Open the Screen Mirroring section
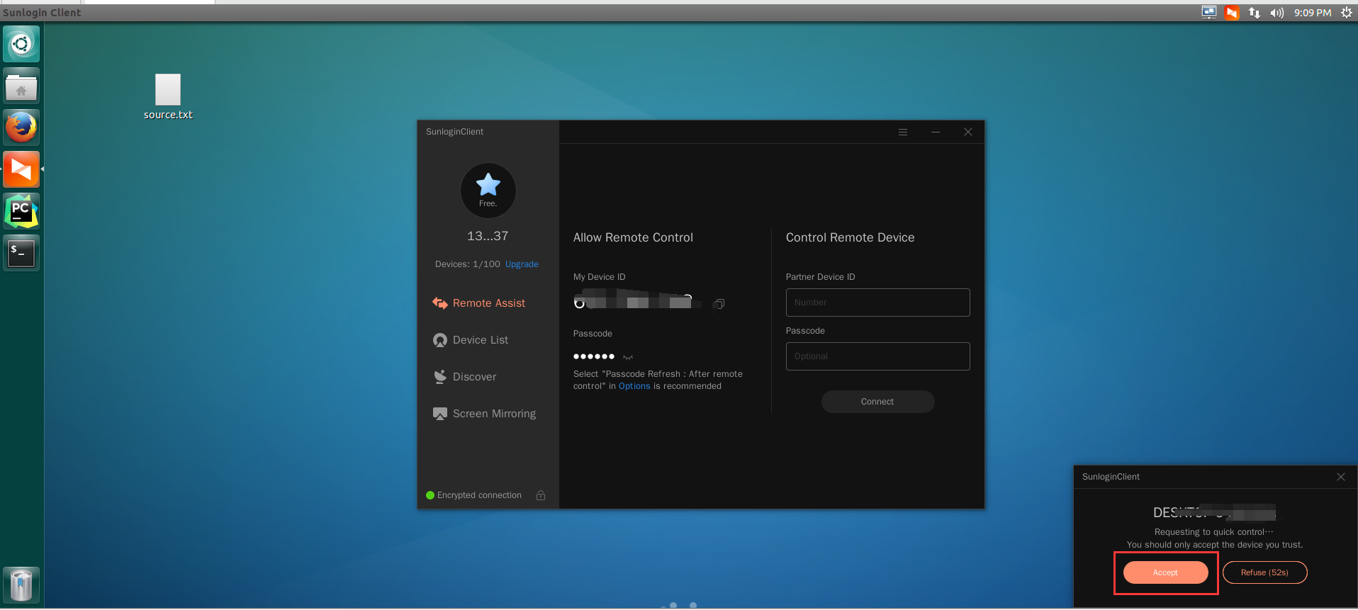1358x610 pixels. click(485, 414)
